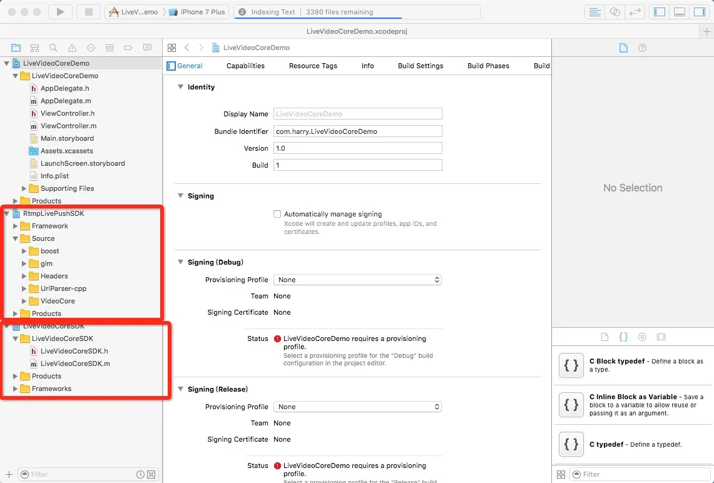This screenshot has width=714, height=483.
Task: Stop the running build
Action: click(x=88, y=12)
